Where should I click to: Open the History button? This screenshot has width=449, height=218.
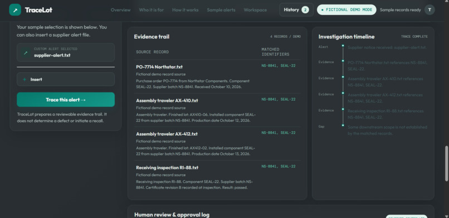pyautogui.click(x=296, y=9)
